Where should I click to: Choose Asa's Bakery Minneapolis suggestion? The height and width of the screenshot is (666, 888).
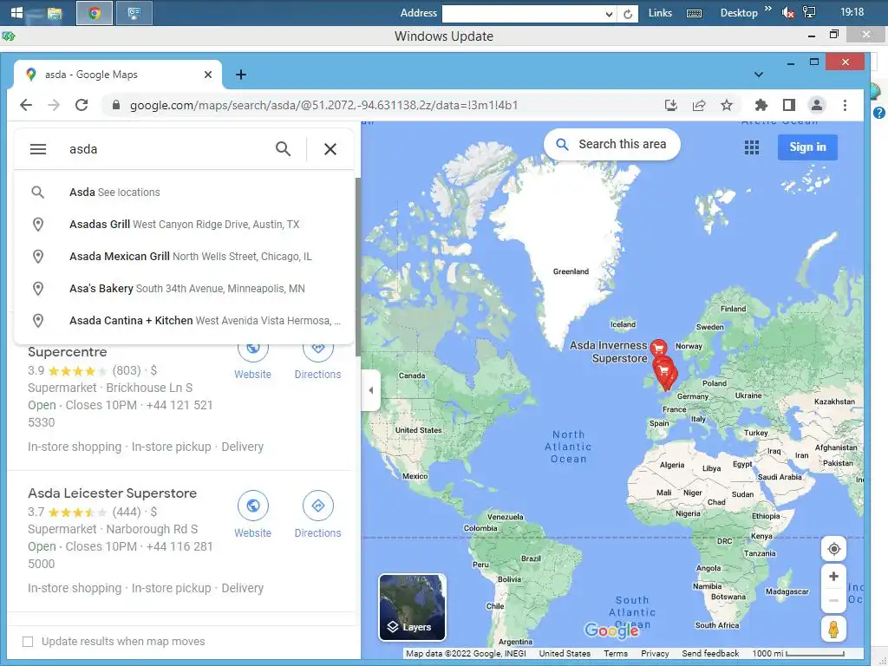[184, 288]
